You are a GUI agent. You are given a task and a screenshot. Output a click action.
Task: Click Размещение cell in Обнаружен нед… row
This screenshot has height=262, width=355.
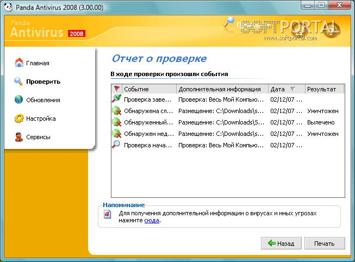[x=221, y=134]
